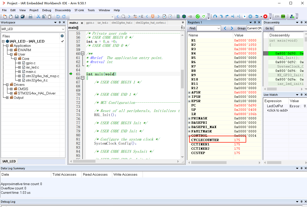Expand the EWARM folder
307x207 pixels.
click(x=11, y=50)
